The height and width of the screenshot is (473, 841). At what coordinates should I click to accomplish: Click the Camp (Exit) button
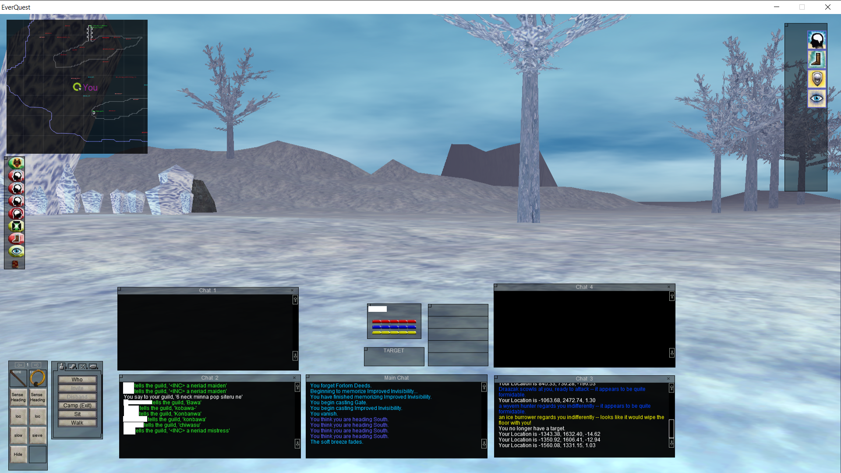[77, 406]
